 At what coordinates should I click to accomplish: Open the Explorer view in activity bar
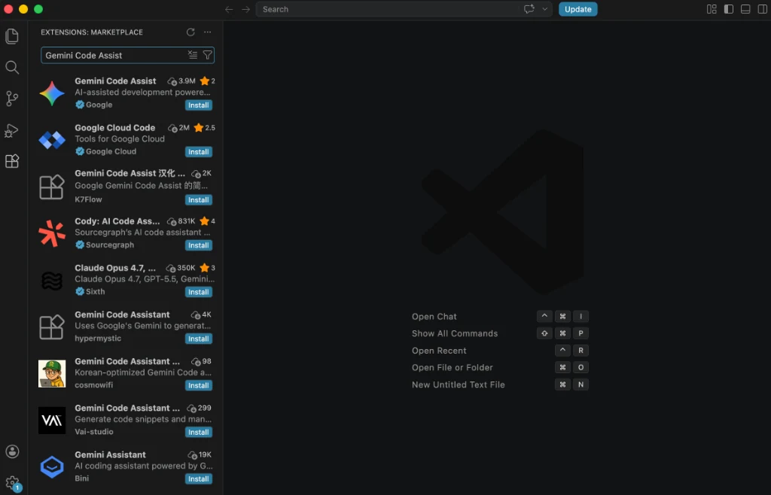click(x=12, y=36)
